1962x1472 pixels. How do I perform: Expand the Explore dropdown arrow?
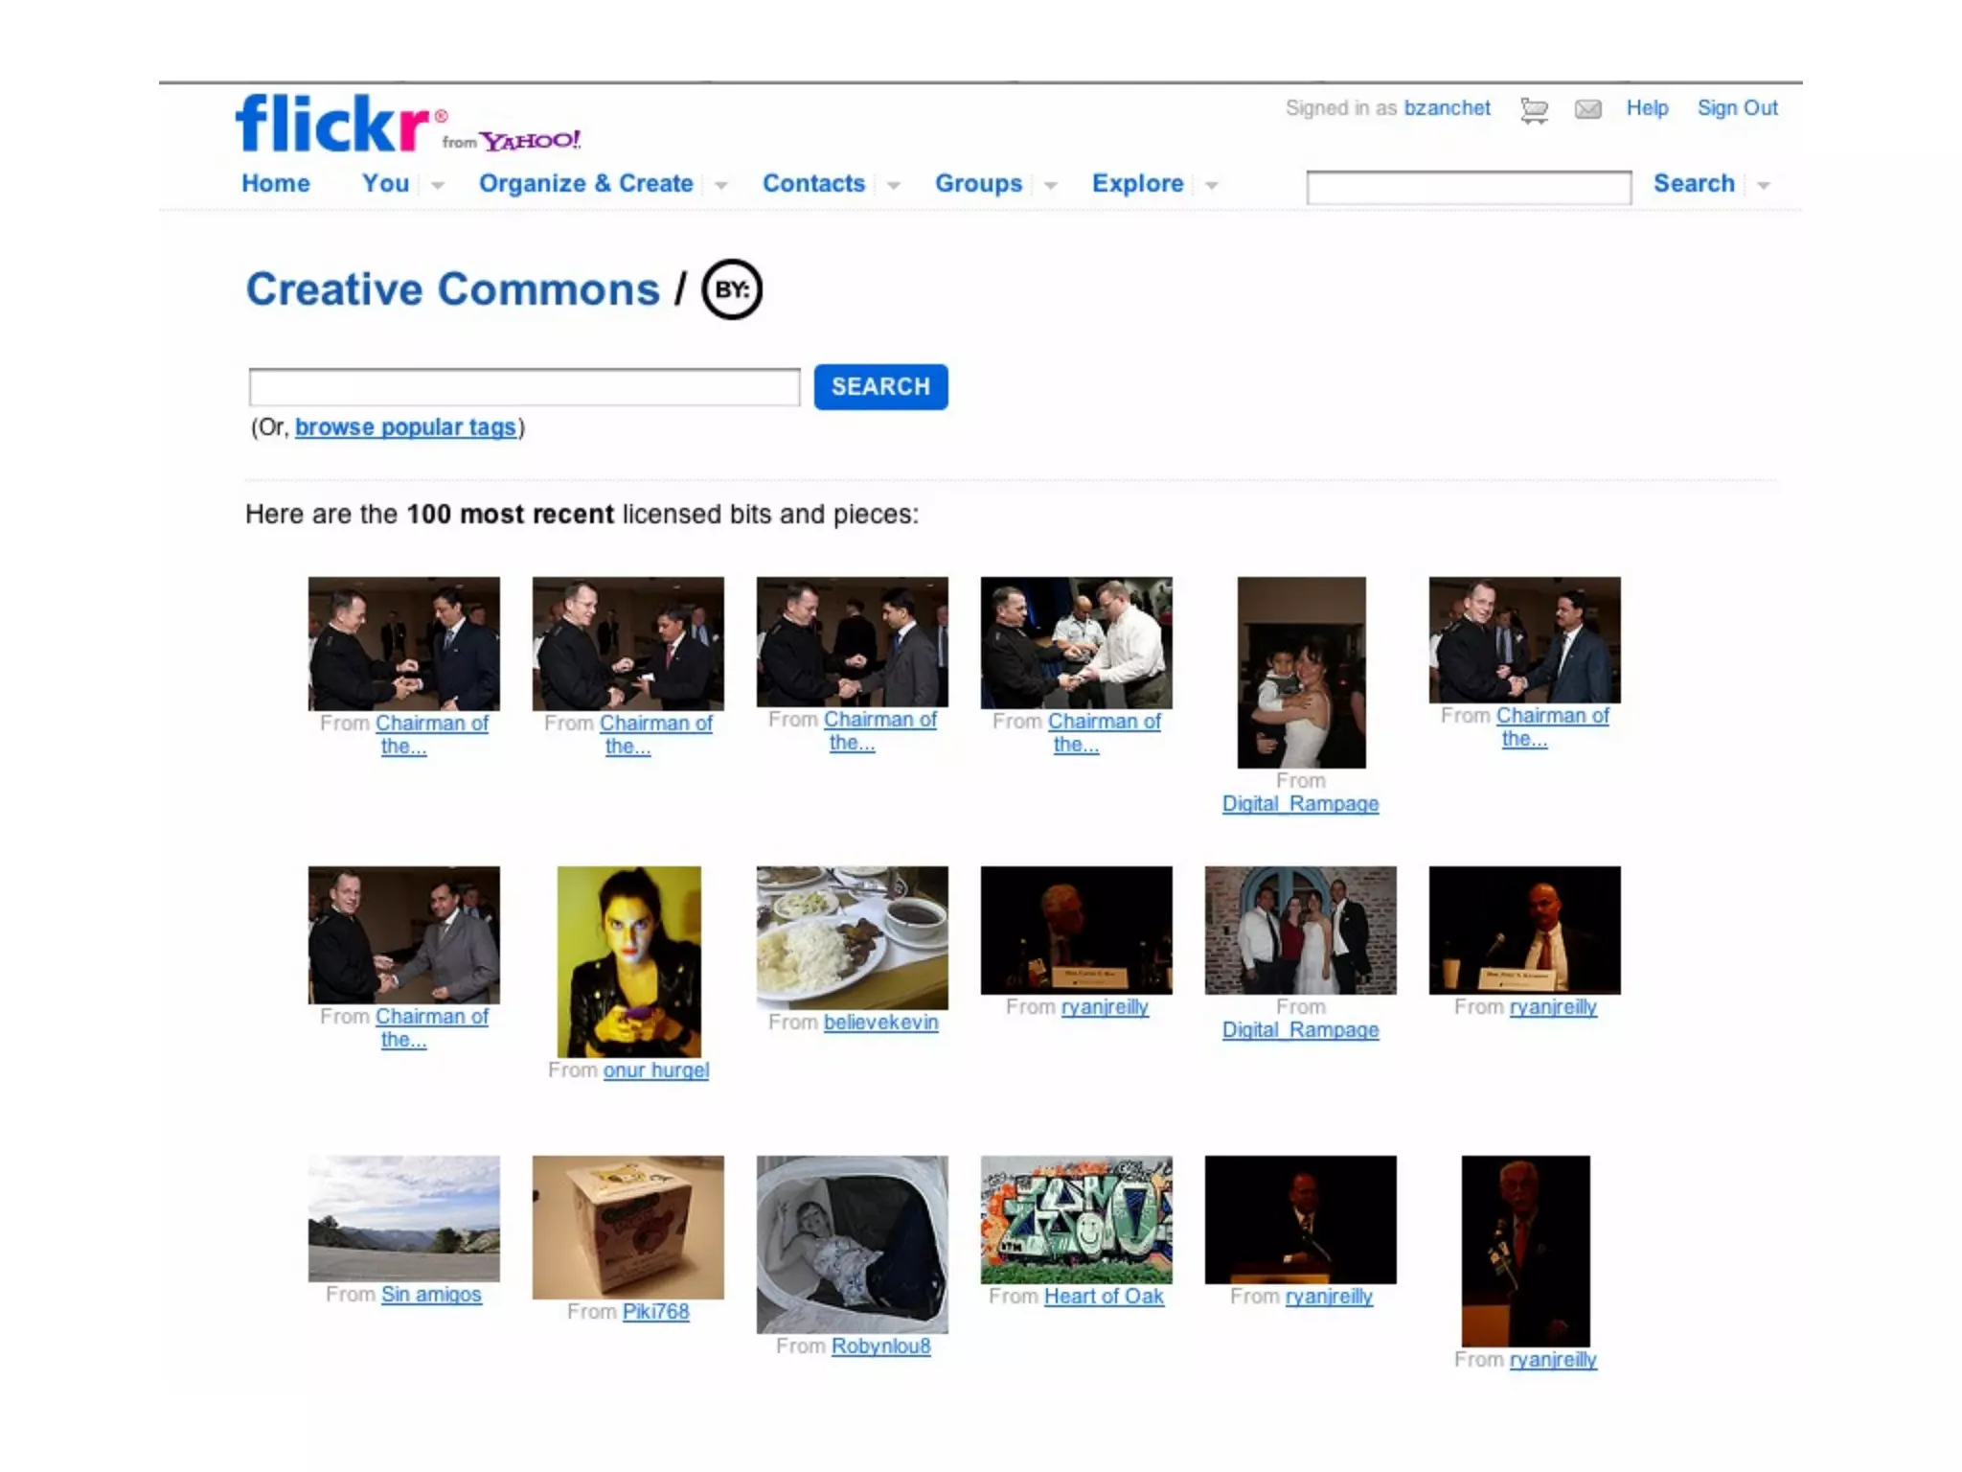(1212, 185)
